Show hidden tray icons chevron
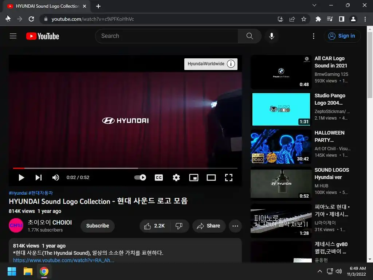The image size is (373, 280). 320,271
